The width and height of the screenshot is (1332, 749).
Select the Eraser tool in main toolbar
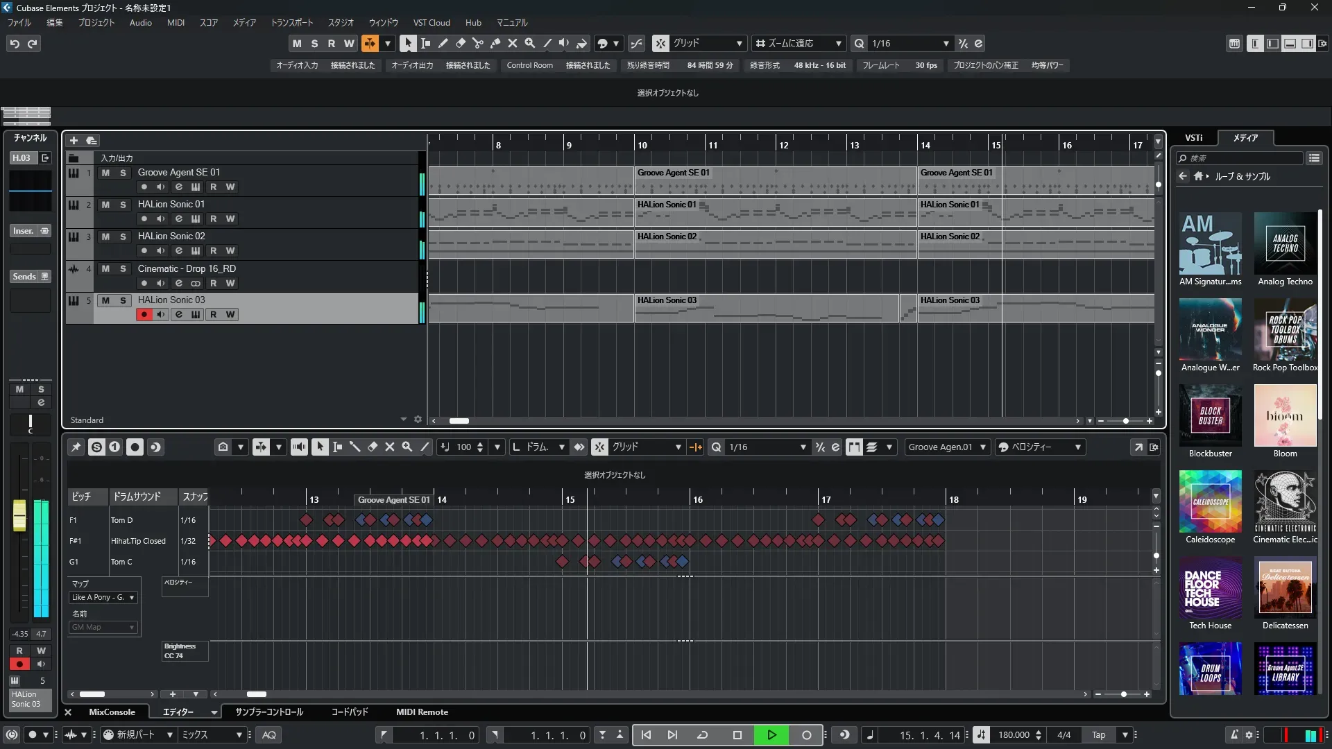pyautogui.click(x=460, y=44)
